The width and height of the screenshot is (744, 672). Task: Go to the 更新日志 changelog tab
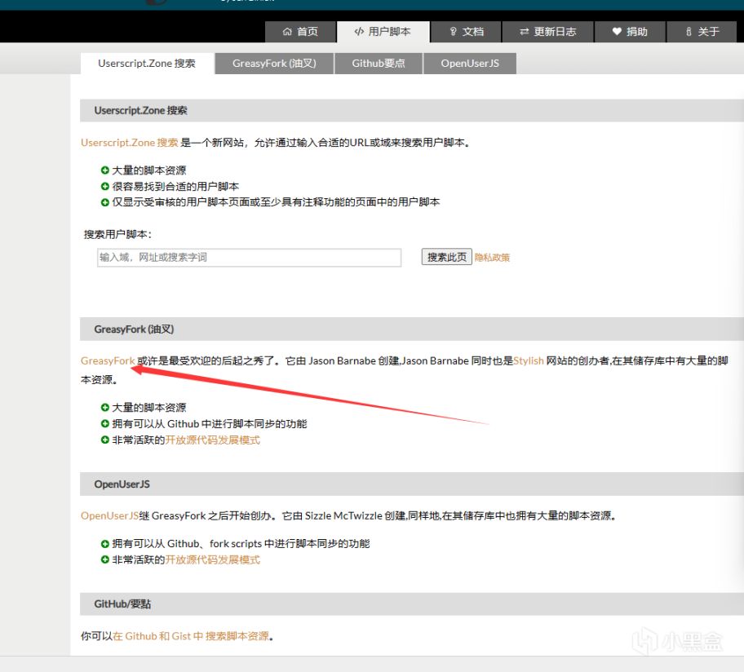548,32
